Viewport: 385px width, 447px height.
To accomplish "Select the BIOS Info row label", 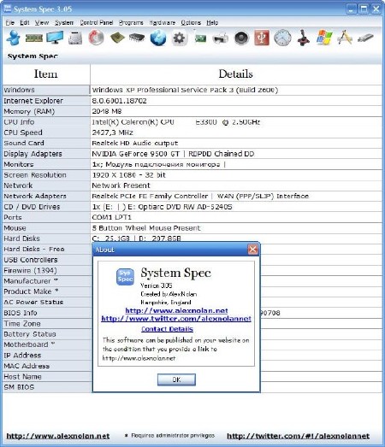I will [21, 313].
